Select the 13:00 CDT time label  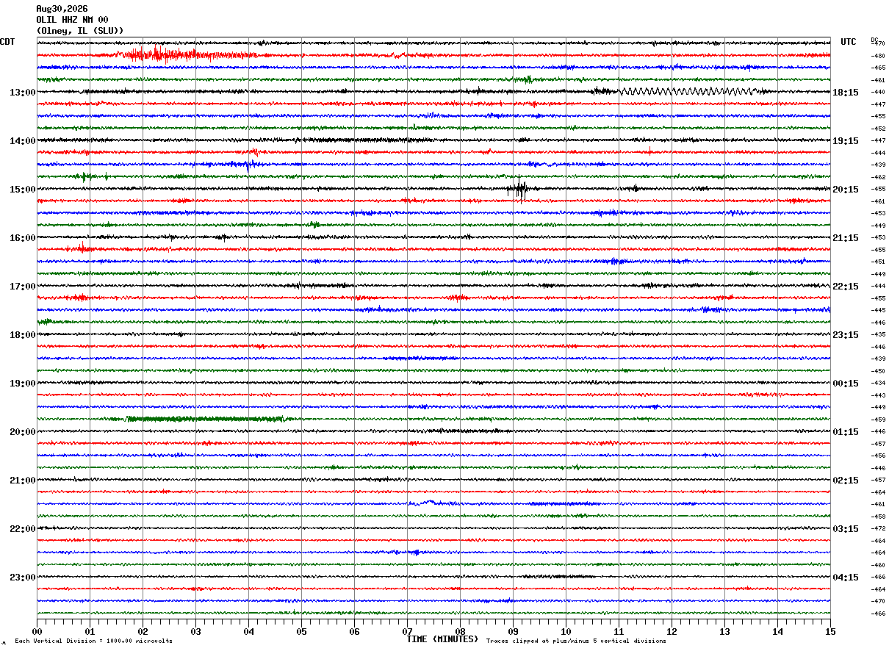(23, 93)
